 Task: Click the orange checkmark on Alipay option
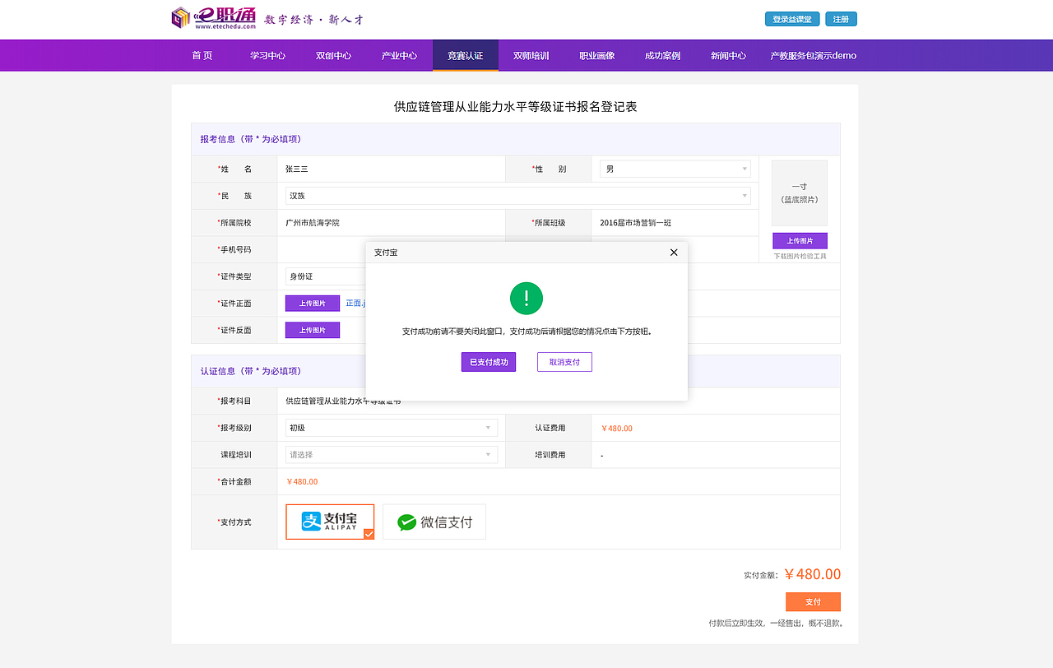[368, 535]
